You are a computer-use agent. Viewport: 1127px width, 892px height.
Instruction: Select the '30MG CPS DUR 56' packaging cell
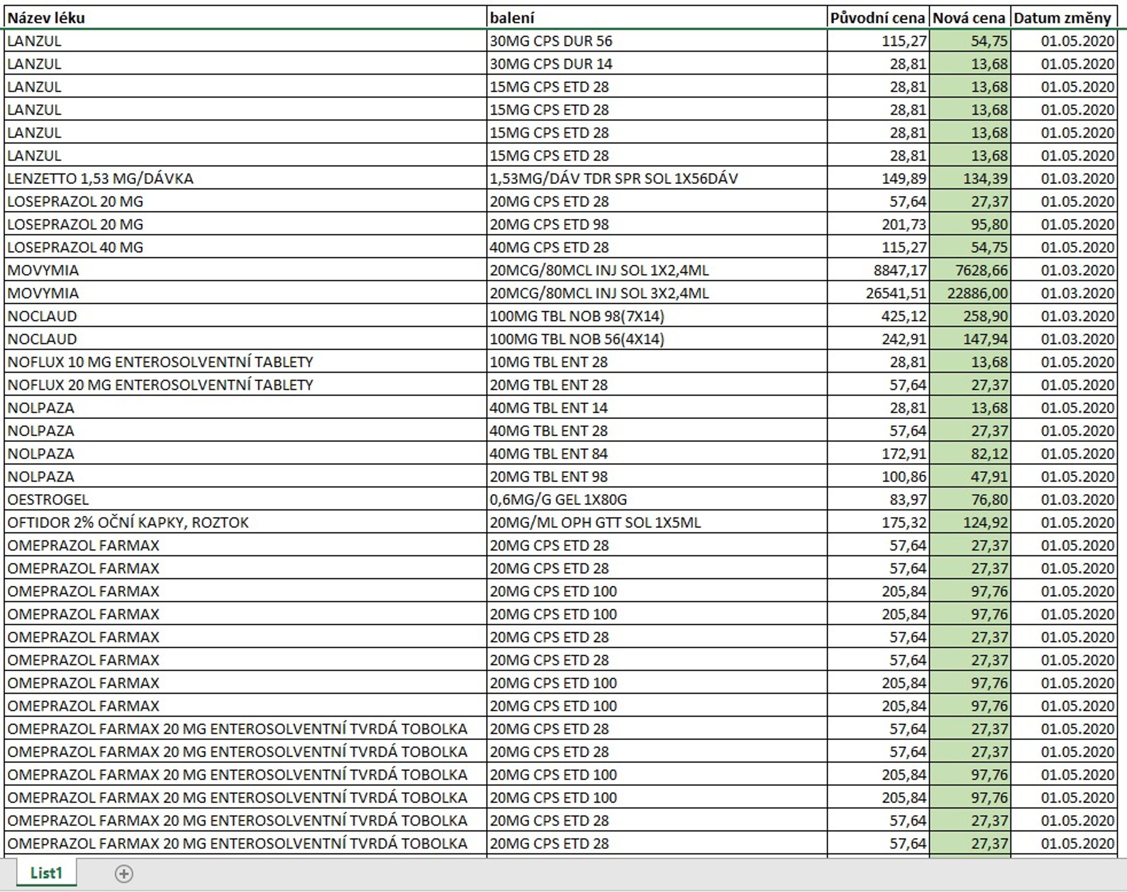tap(657, 41)
